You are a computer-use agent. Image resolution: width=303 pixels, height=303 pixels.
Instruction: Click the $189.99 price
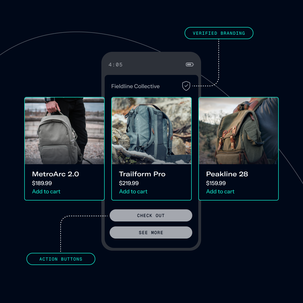click(42, 183)
